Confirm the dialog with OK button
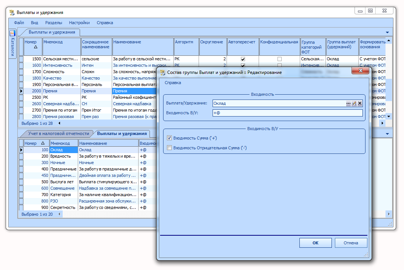 (315, 243)
